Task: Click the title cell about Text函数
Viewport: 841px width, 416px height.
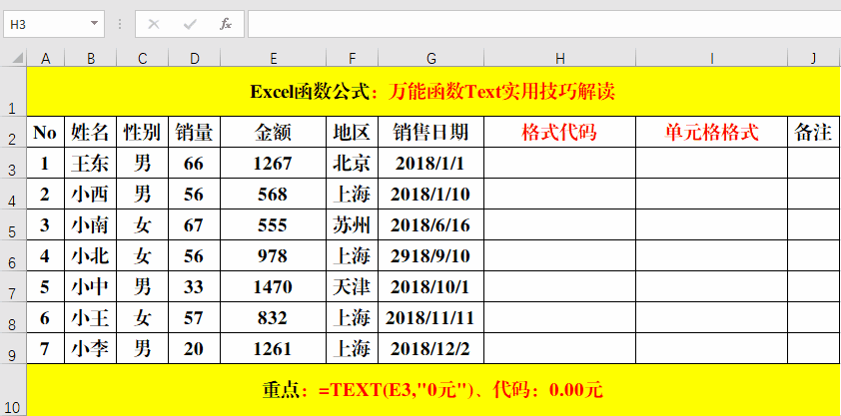Action: [432, 92]
